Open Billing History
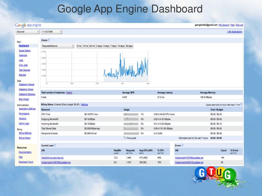The width and height of the screenshot is (262, 196). coord(25,138)
